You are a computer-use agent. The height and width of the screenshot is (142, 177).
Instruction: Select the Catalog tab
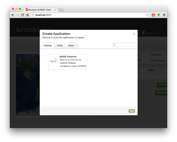pos(47,46)
